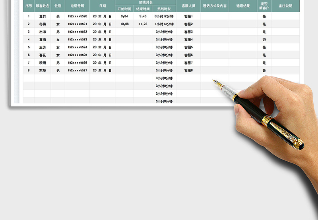This screenshot has height=220, width=318.
Task: Select the 通话方式及内容 header
Action: [215, 6]
